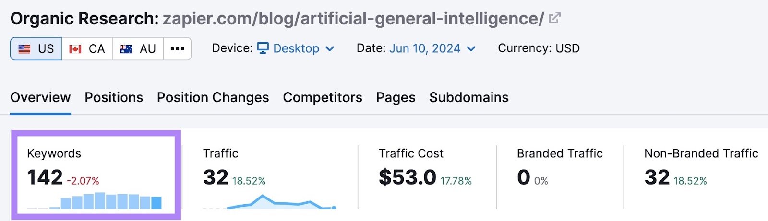Open the Jun 10, 2024 date picker
Image resolution: width=768 pixels, height=221 pixels.
[x=424, y=48]
